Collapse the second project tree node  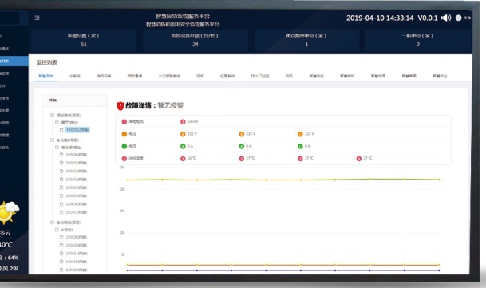click(x=52, y=140)
